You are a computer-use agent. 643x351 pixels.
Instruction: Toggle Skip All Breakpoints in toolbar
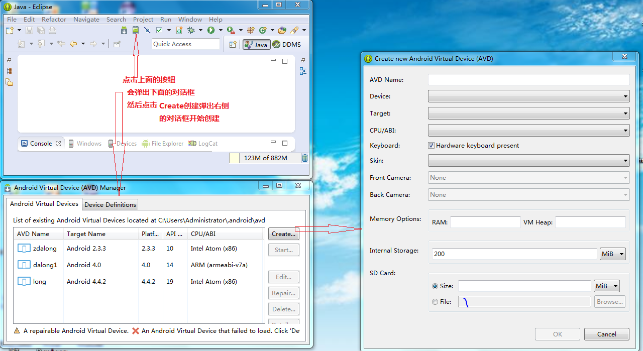148,31
